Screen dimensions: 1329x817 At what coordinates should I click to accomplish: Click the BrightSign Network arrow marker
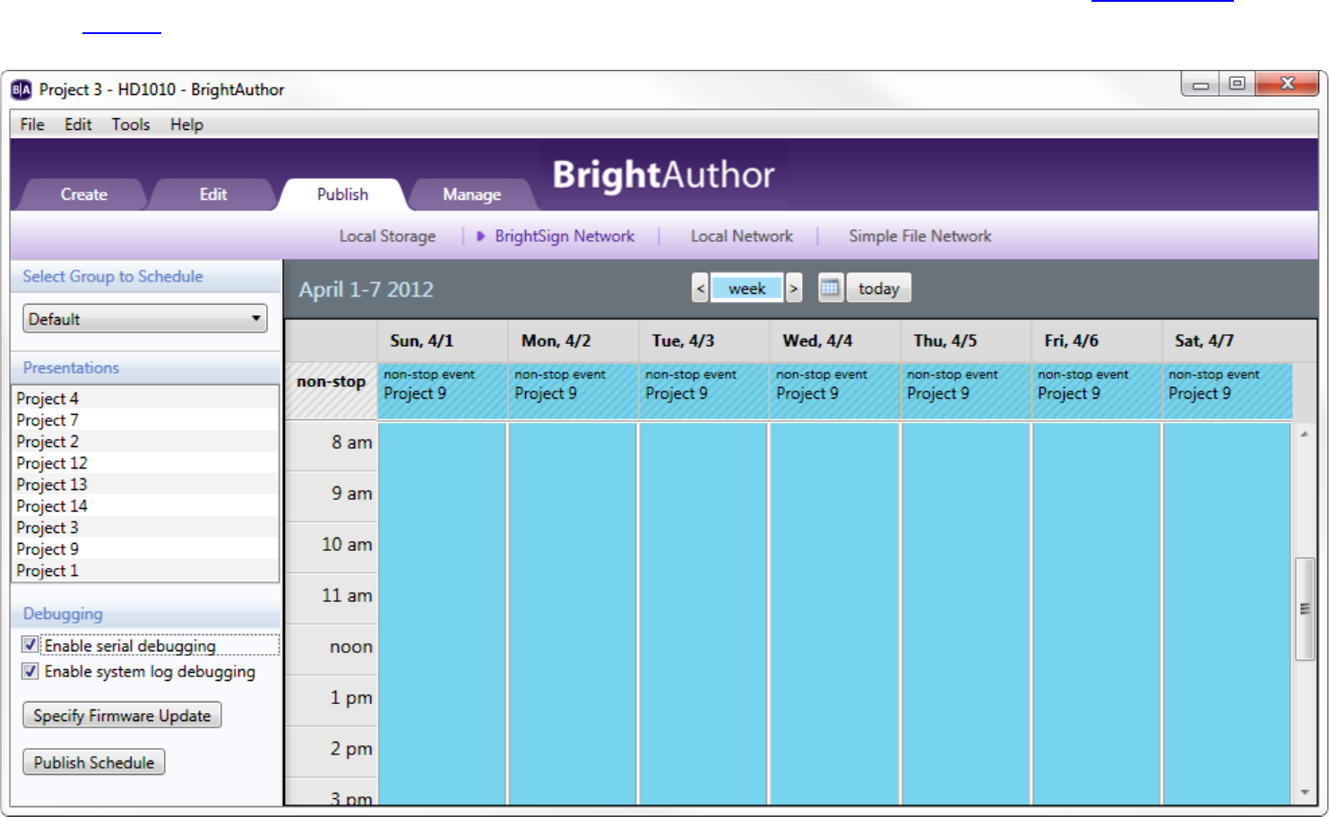coord(480,236)
